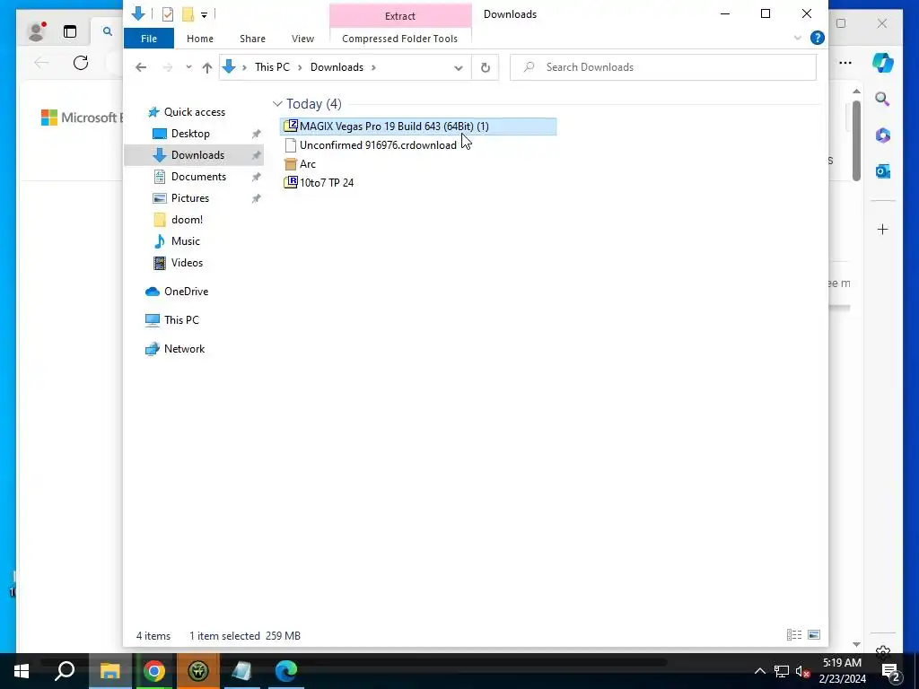Open Microsoft Edge from taskbar
This screenshot has width=919, height=689.
(286, 671)
